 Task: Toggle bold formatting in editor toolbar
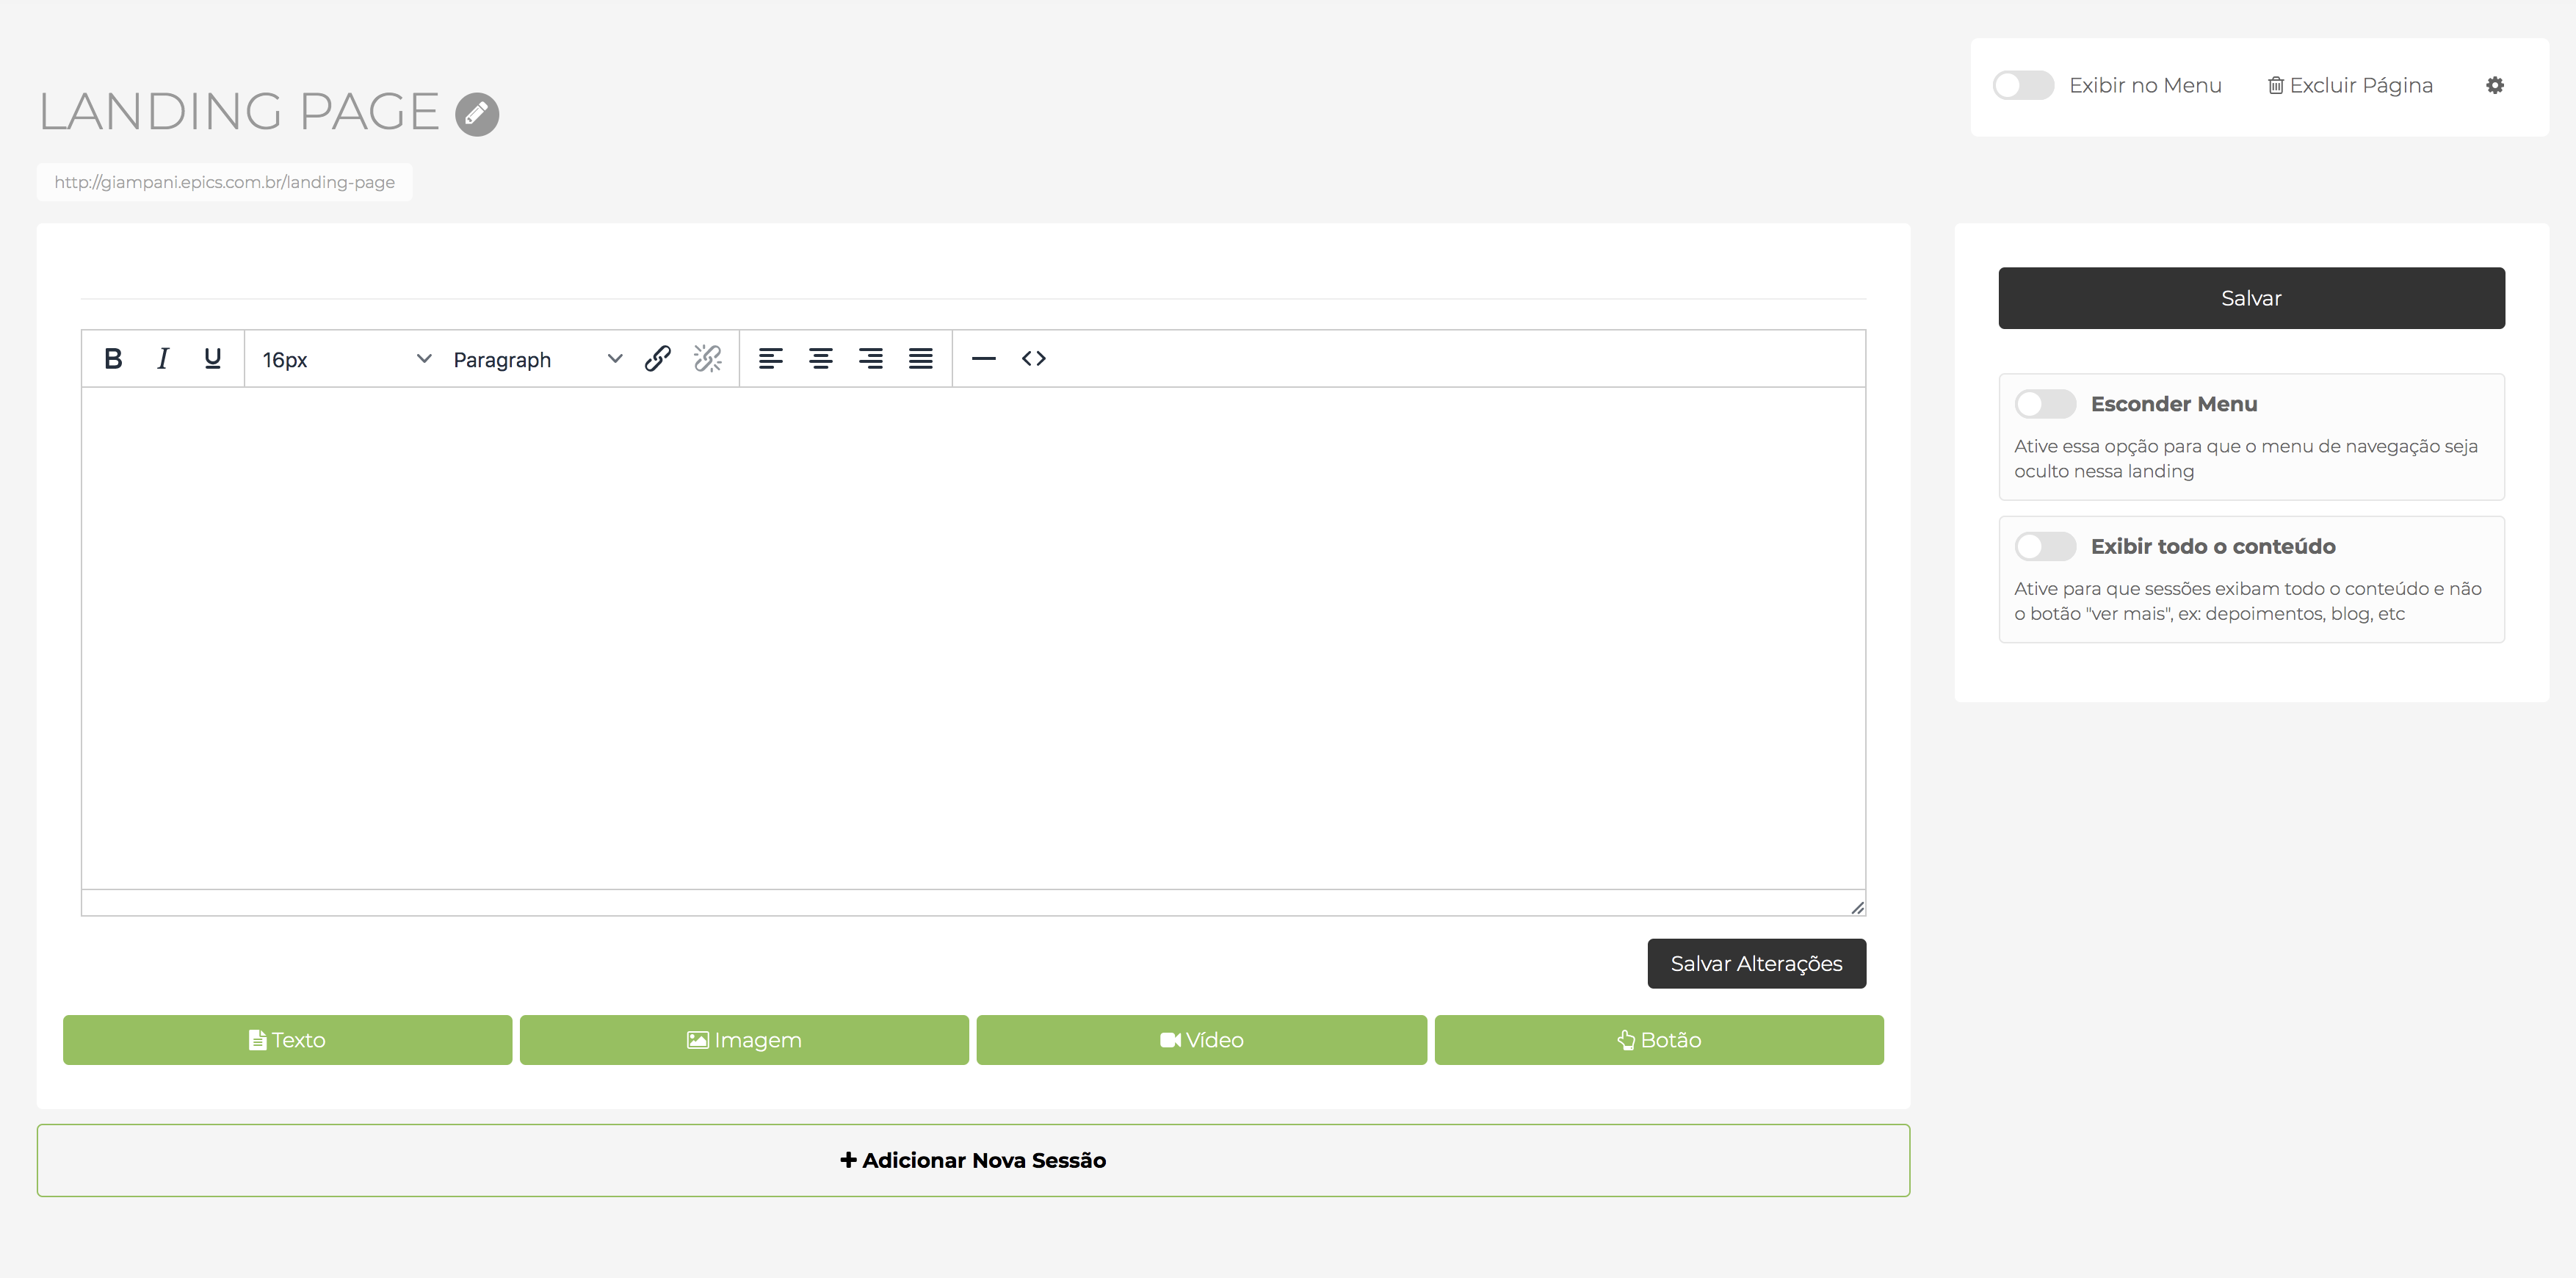coord(113,358)
